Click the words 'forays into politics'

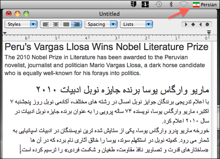(116, 73)
